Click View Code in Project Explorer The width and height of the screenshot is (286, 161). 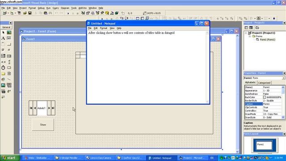(x=246, y=28)
